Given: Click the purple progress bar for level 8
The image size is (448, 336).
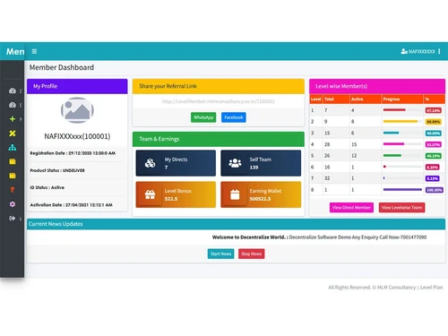Looking at the screenshot, I should pyautogui.click(x=402, y=189).
